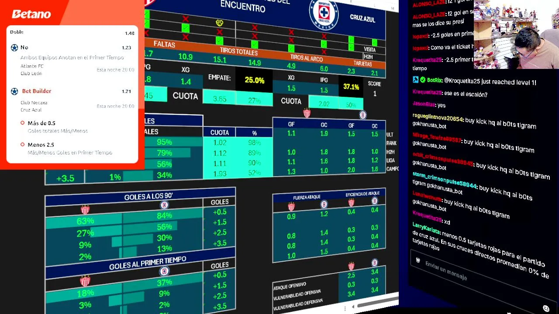The image size is (559, 314).
Task: Click the BotRix moderator badge icon
Action: [x=416, y=80]
